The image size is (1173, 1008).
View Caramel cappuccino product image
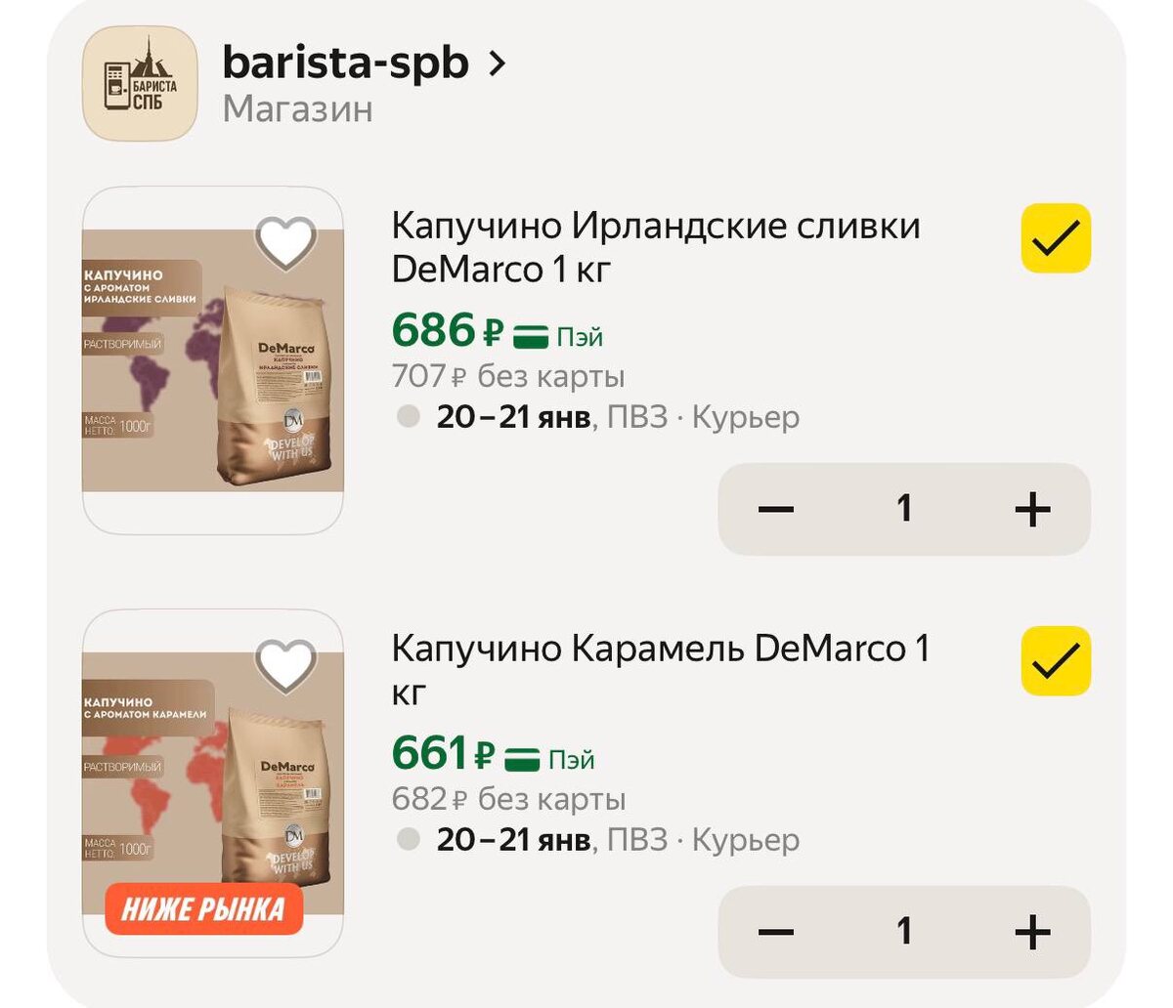pyautogui.click(x=213, y=783)
